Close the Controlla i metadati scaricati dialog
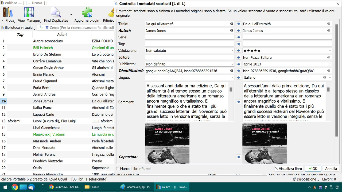Viewport: 342px width, 192px height. coord(337,3)
